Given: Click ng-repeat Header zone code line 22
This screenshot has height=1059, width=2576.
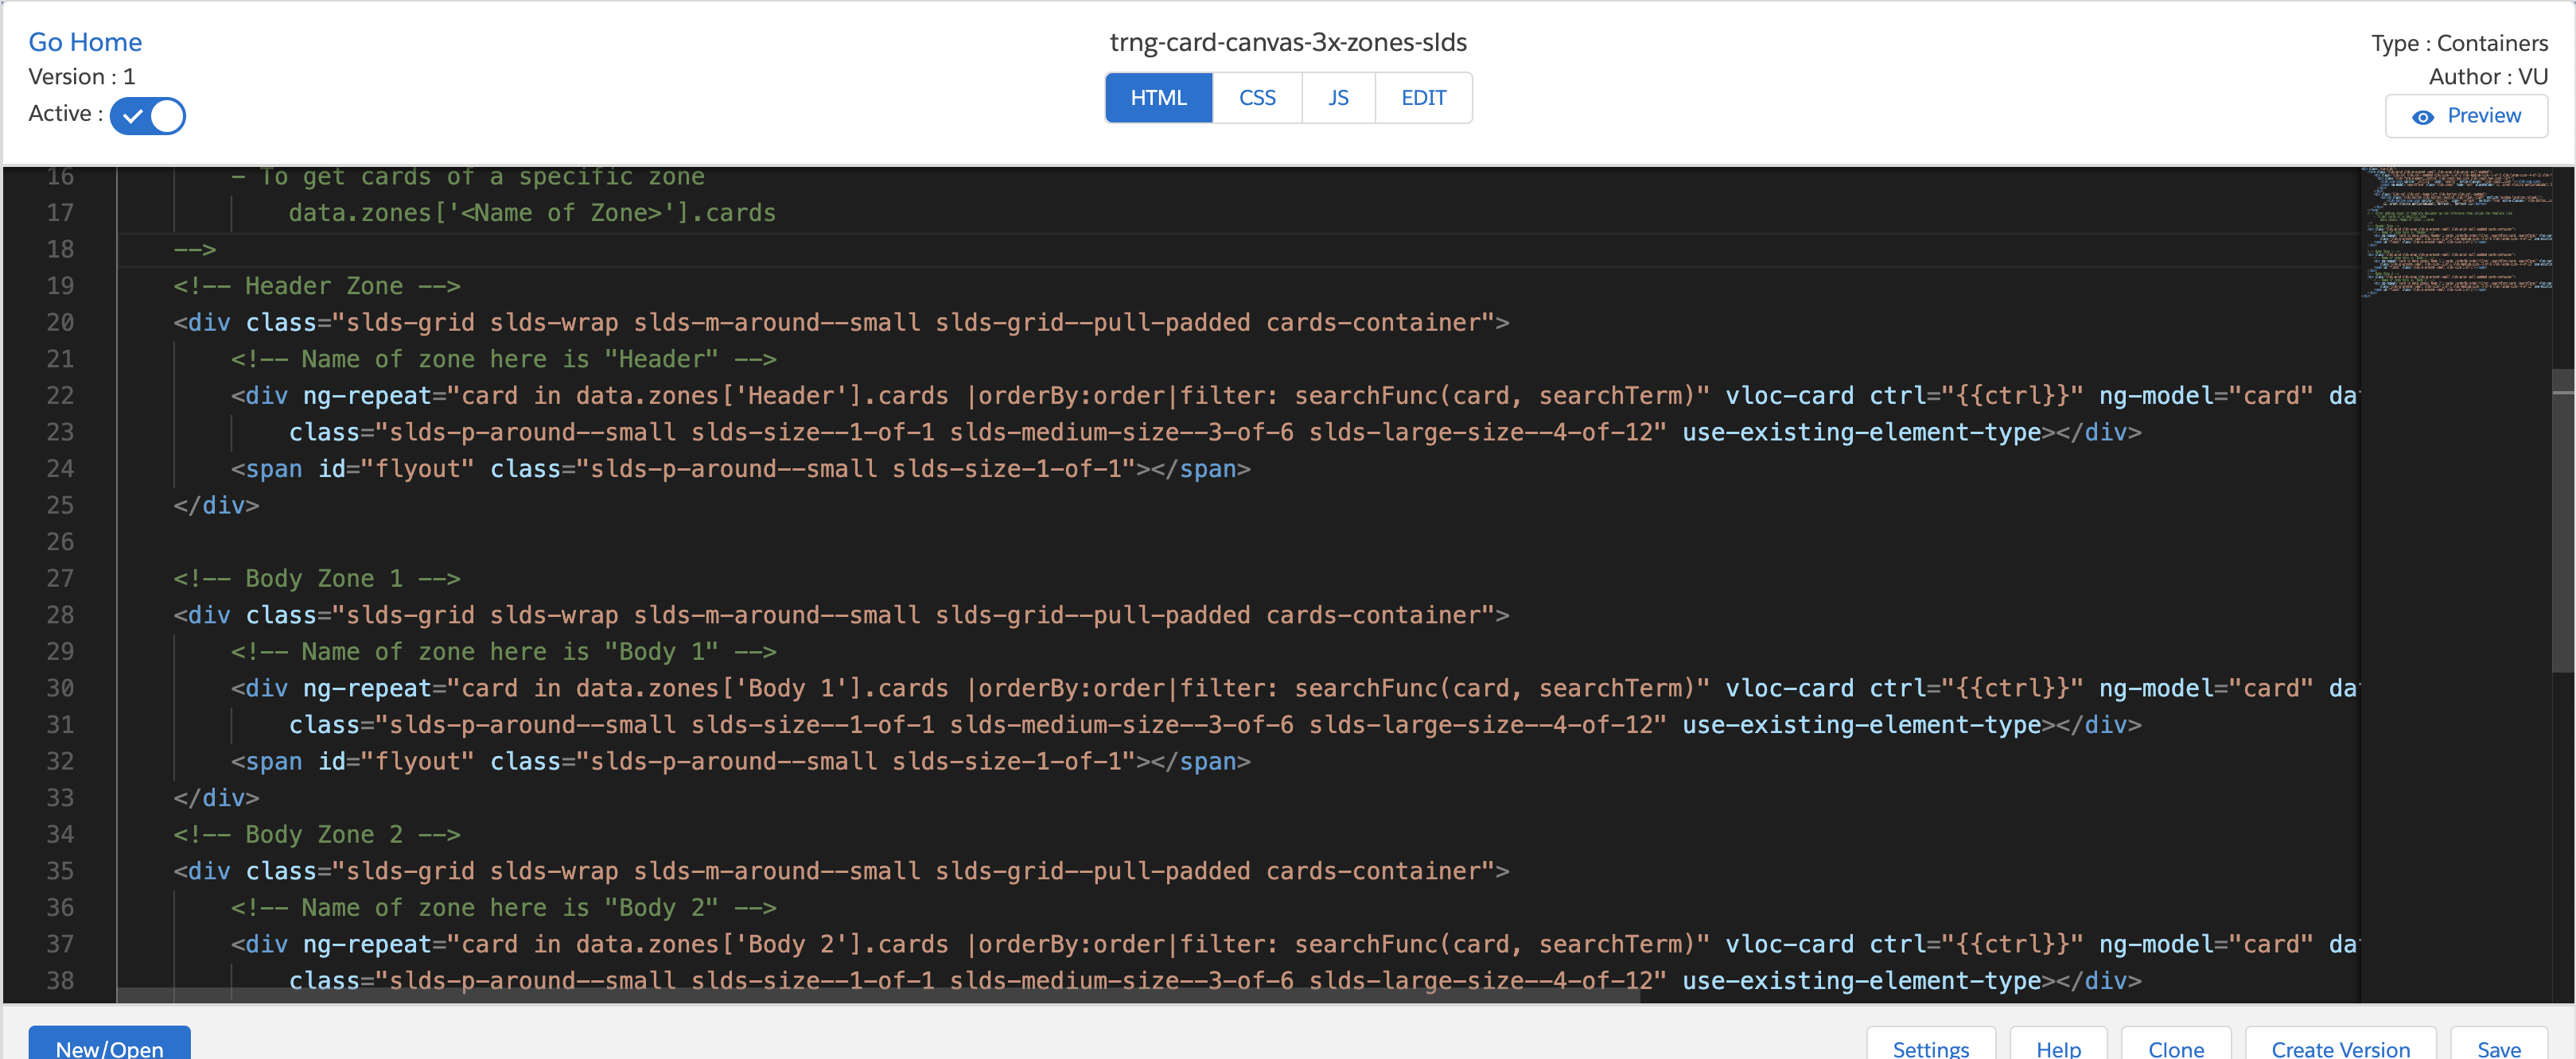Looking at the screenshot, I should 1295,396.
